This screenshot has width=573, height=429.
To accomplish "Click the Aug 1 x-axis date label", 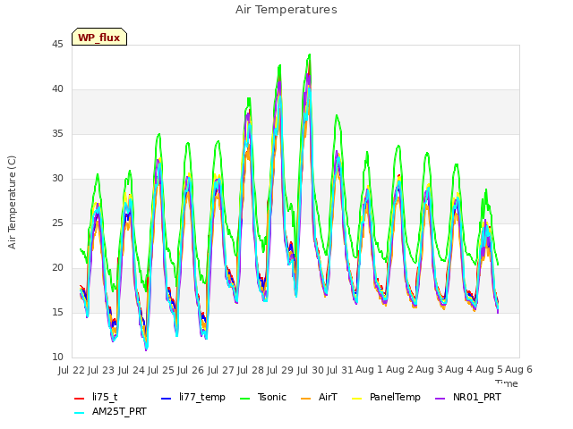I will [369, 369].
